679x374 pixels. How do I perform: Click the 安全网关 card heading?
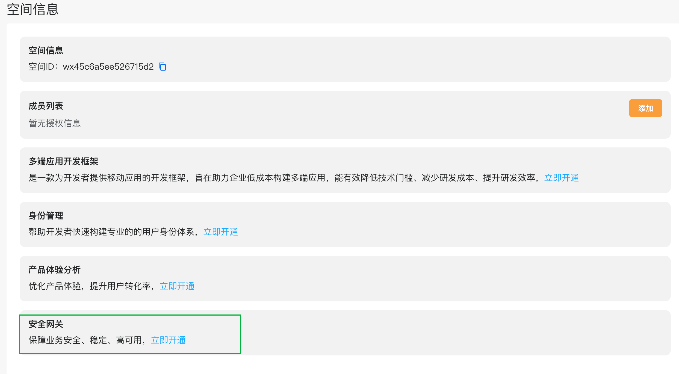(x=46, y=324)
